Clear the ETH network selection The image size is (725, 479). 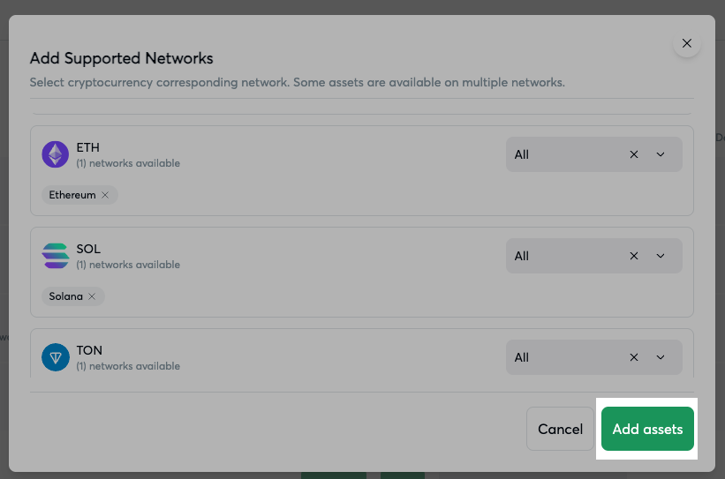tap(633, 154)
